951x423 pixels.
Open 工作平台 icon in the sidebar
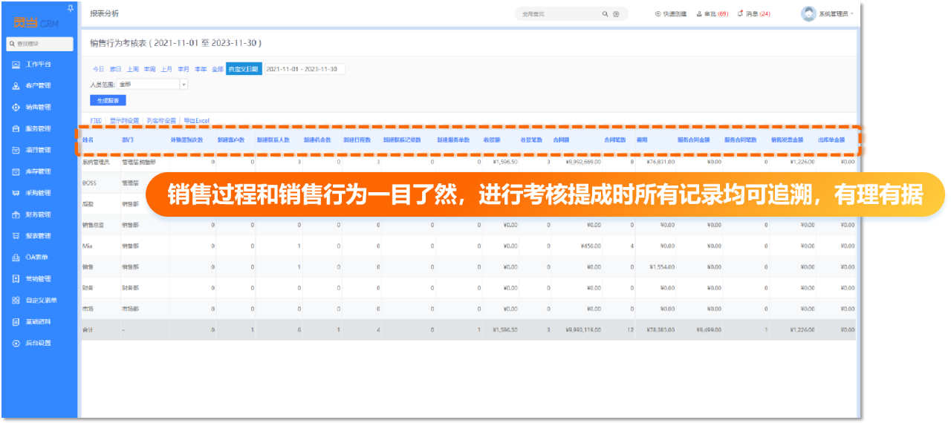click(x=16, y=65)
